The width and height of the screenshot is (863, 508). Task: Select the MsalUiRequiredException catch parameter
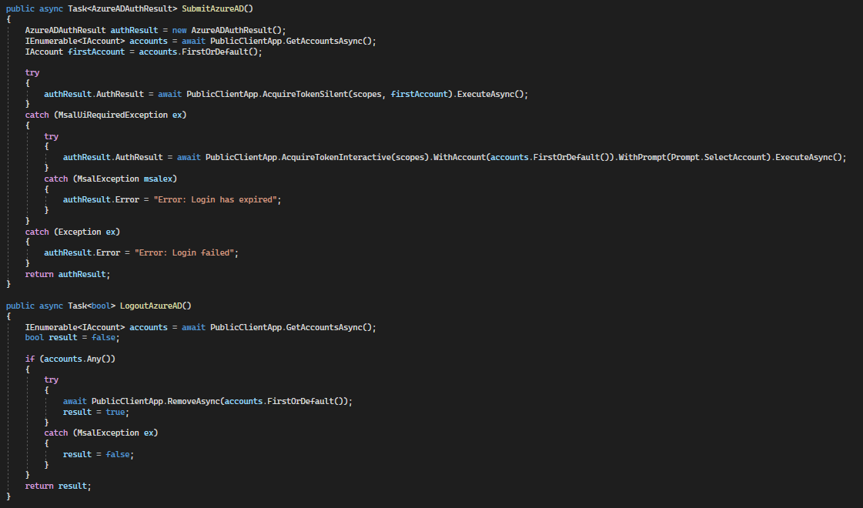click(x=112, y=114)
